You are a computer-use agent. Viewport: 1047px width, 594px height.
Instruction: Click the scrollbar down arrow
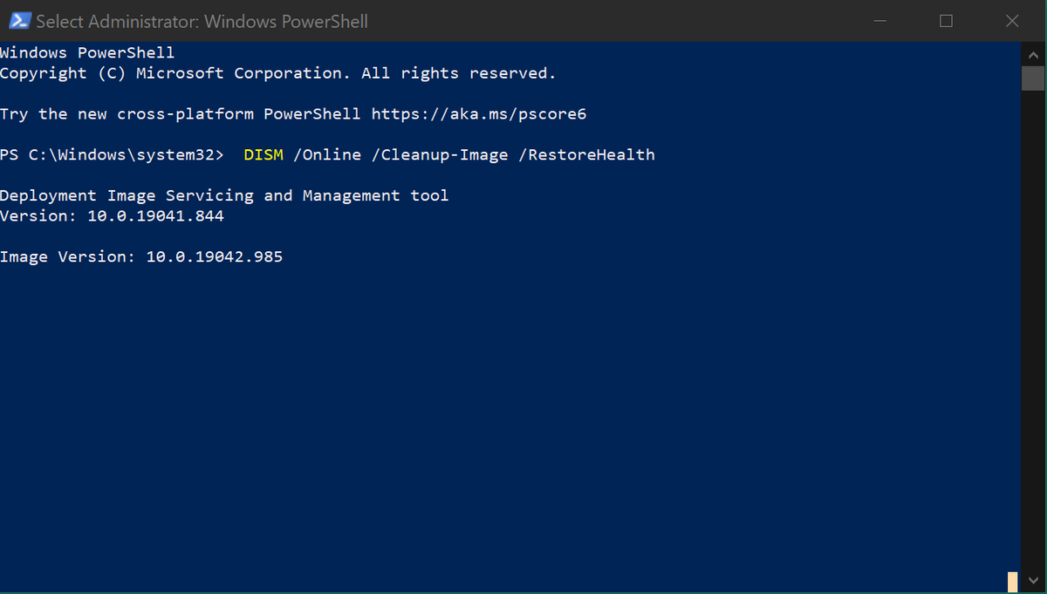[x=1033, y=579]
